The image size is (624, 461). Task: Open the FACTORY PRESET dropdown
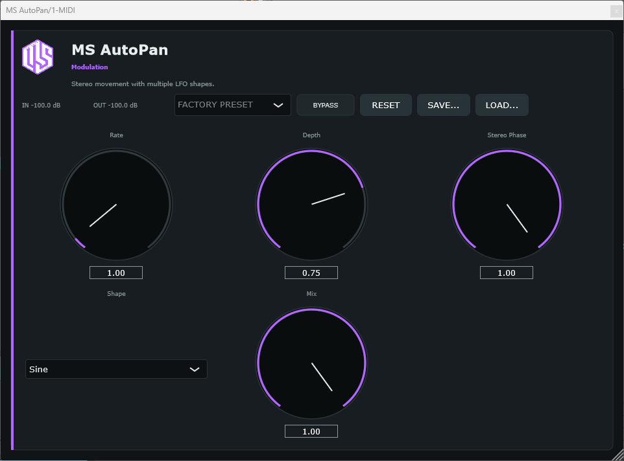pos(233,105)
